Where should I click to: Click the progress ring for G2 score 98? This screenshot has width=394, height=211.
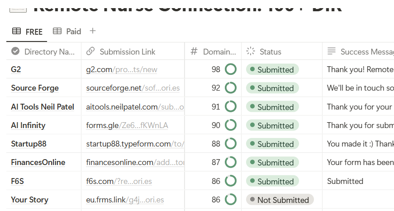coord(231,69)
